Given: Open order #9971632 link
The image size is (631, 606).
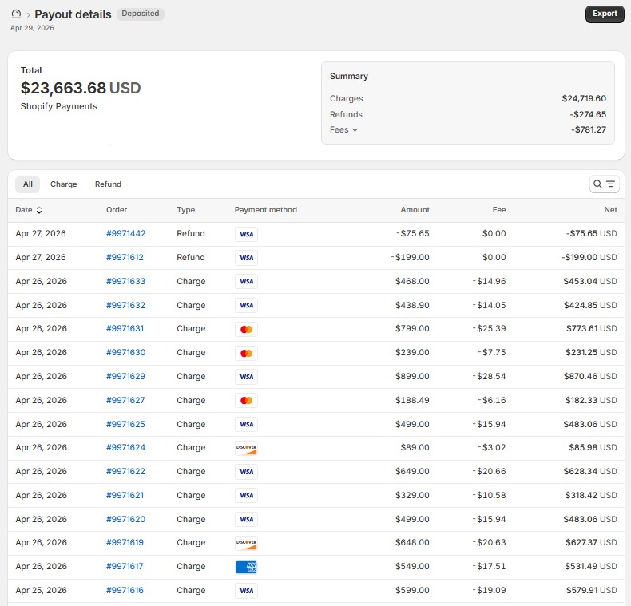Looking at the screenshot, I should [x=125, y=305].
